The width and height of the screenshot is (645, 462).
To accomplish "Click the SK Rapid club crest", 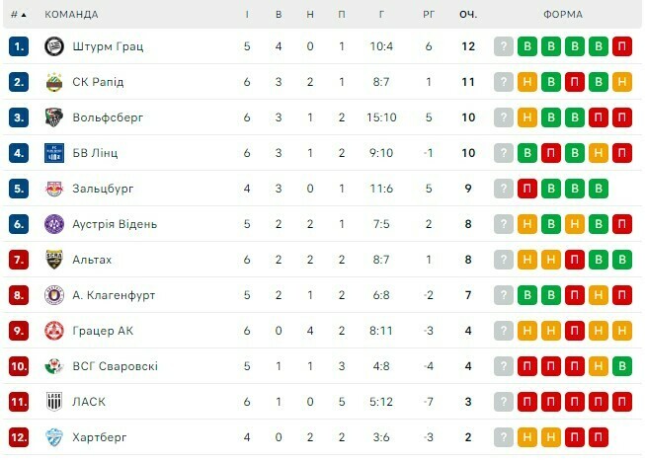I will [54, 82].
